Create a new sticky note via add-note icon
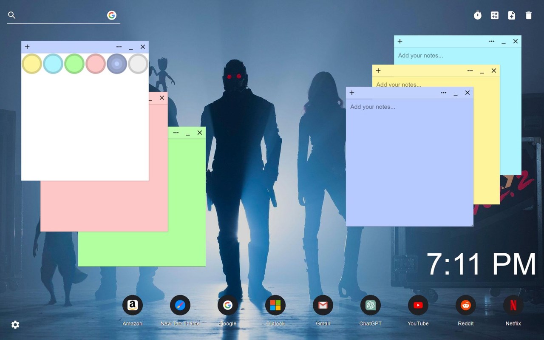This screenshot has width=544, height=340. (512, 15)
